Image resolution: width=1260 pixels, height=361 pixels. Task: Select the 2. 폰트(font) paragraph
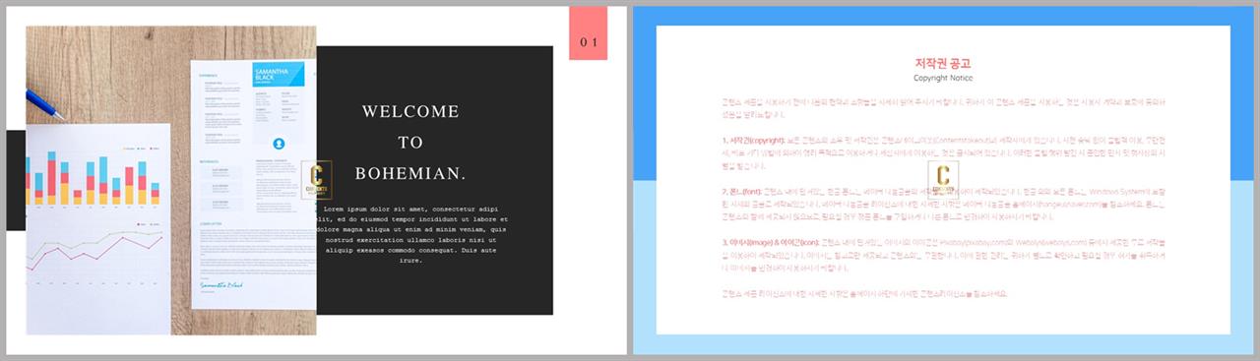[x=943, y=204]
